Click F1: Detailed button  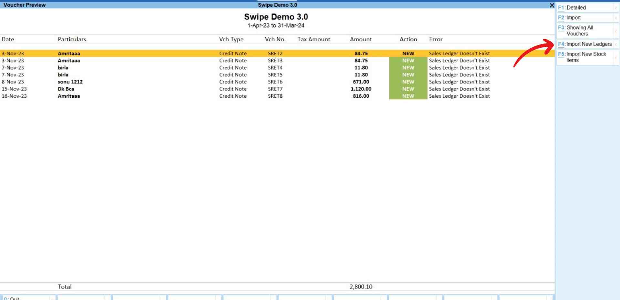585,8
